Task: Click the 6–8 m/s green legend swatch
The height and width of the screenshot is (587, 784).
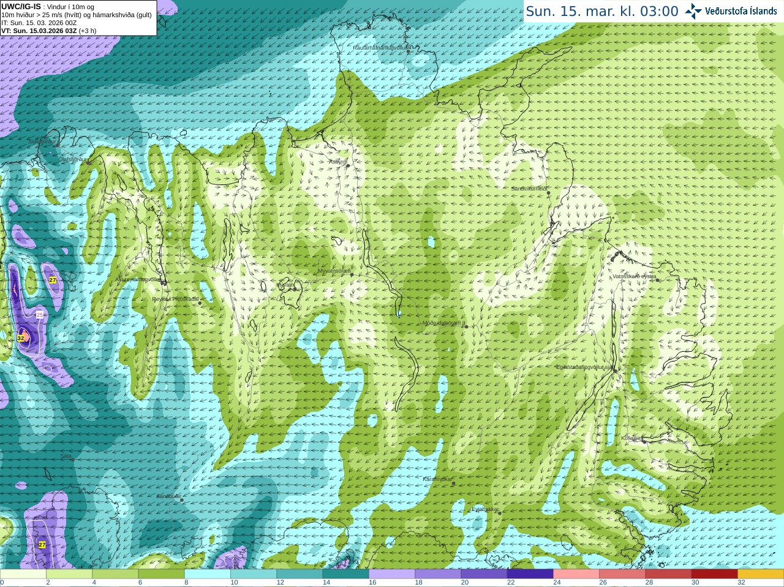Action: [162, 574]
